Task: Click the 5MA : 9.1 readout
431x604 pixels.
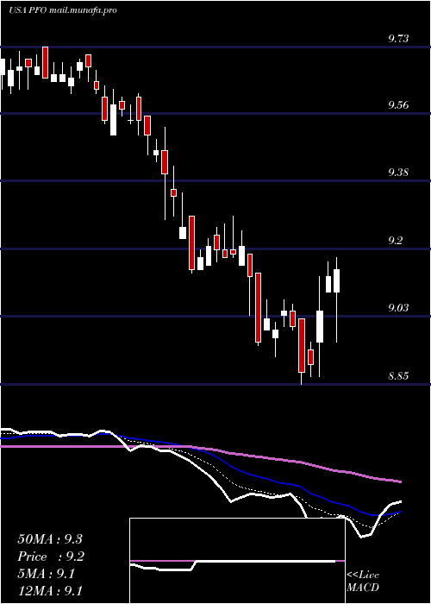Action: [47, 574]
